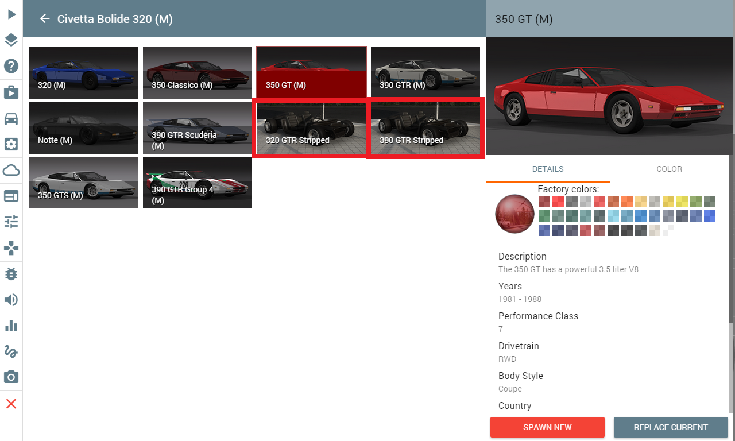This screenshot has height=441, width=735.
Task: Choose the 350 GTS (M) configuration
Action: 83,183
